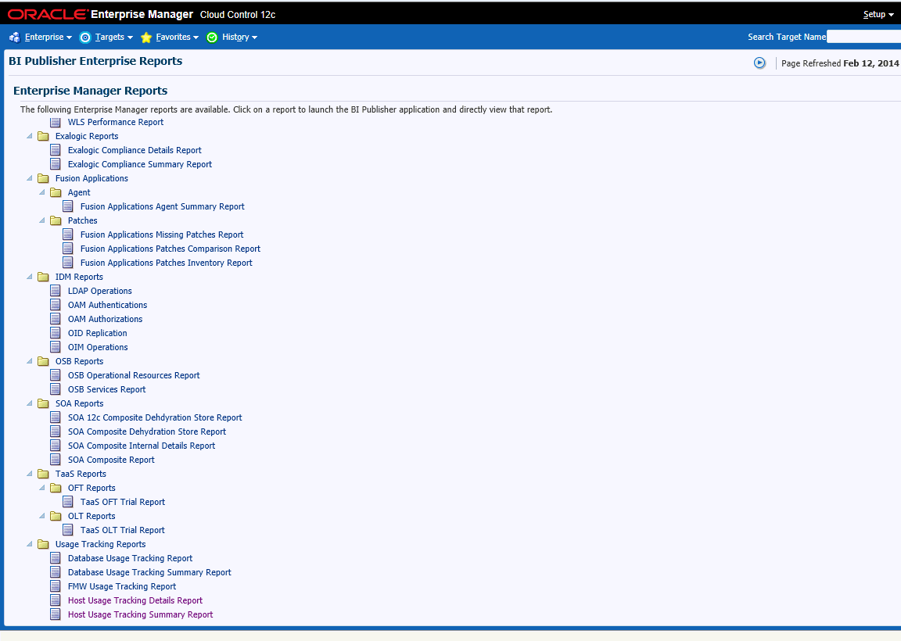
Task: Open the Favorites menu
Action: (177, 37)
